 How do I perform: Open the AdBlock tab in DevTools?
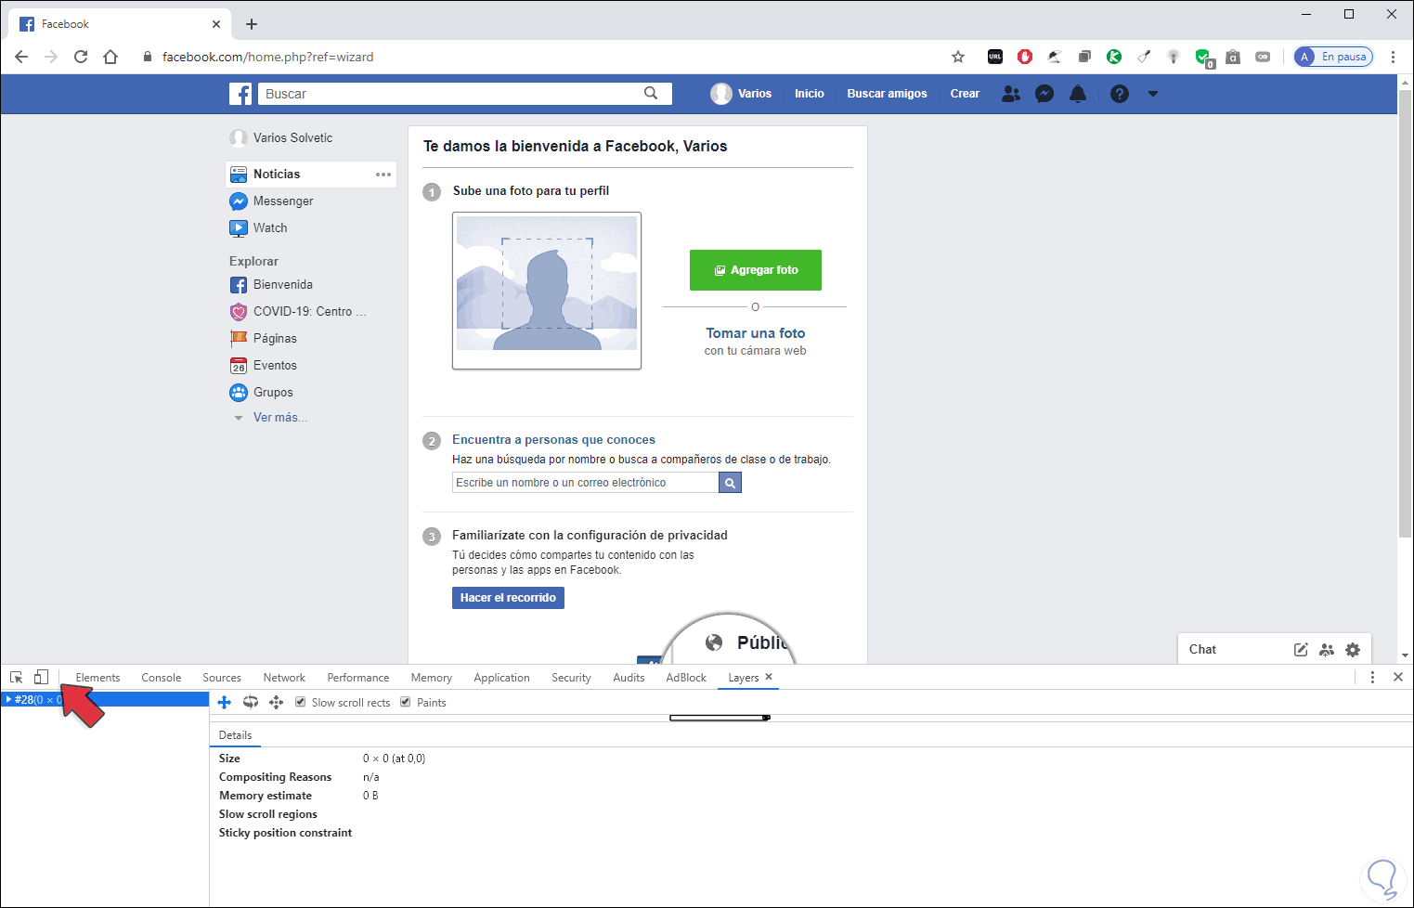pos(686,678)
